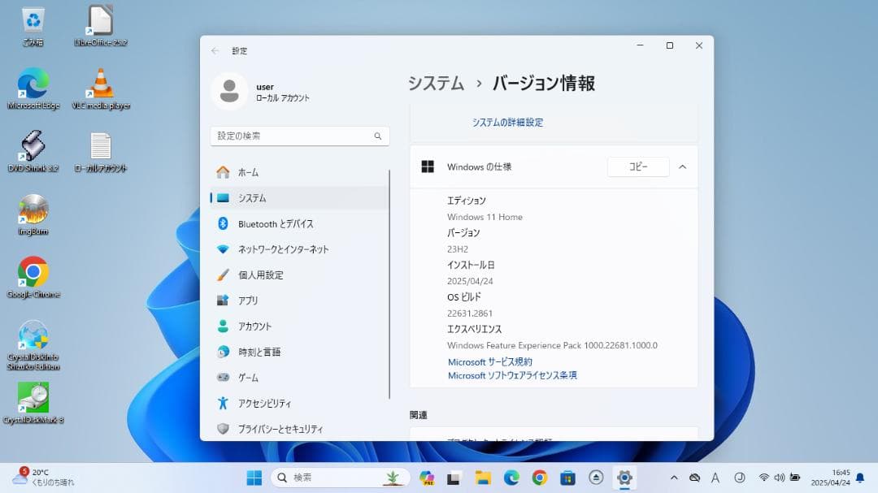Open the notification bell icon
878x493 pixels.
861,478
